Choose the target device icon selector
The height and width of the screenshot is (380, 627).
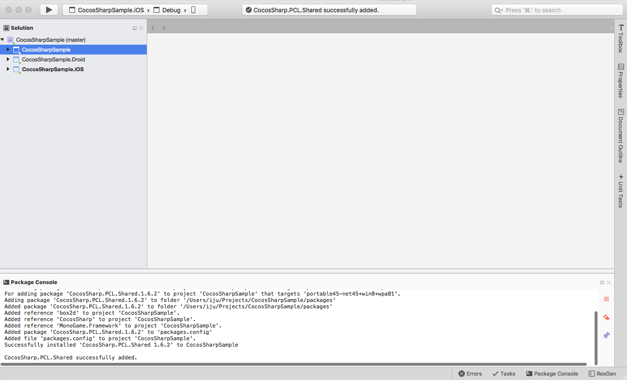tap(193, 10)
